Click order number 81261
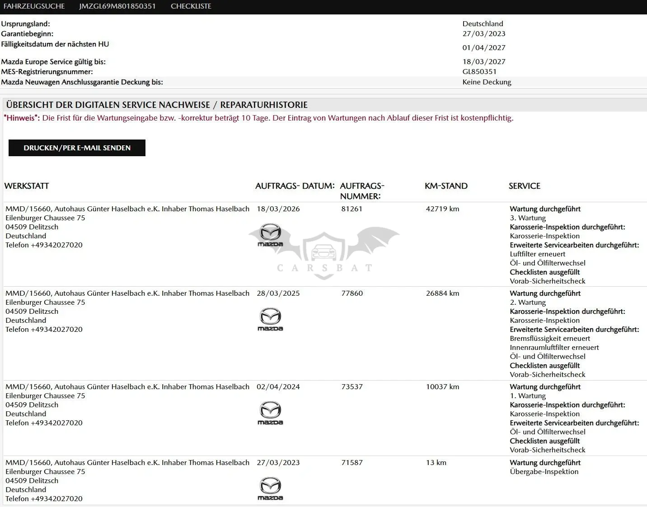The width and height of the screenshot is (647, 507). [352, 209]
